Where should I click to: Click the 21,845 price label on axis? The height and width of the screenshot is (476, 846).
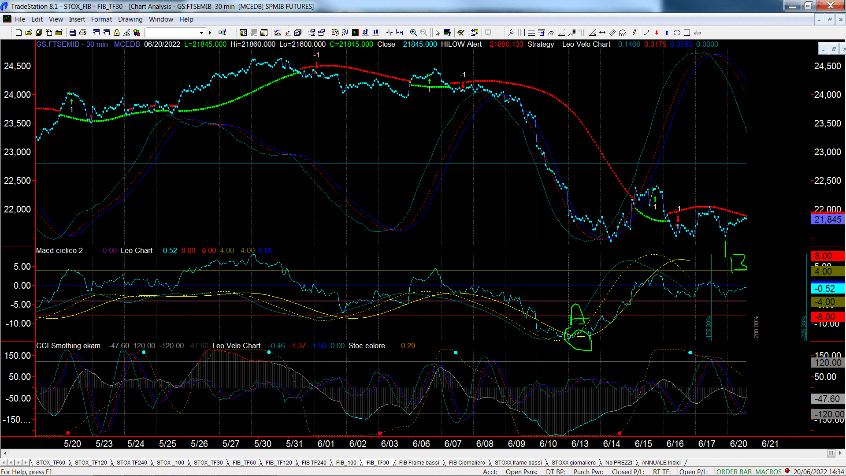pos(827,219)
